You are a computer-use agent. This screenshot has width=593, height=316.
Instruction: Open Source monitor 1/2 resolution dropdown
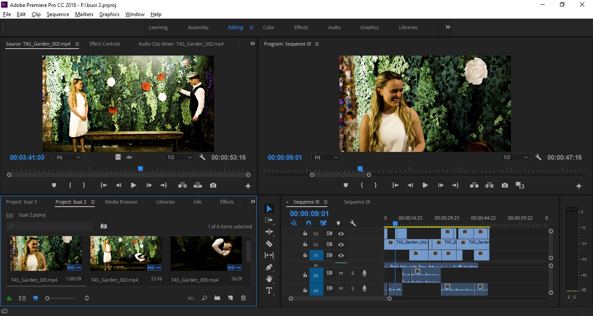point(179,158)
